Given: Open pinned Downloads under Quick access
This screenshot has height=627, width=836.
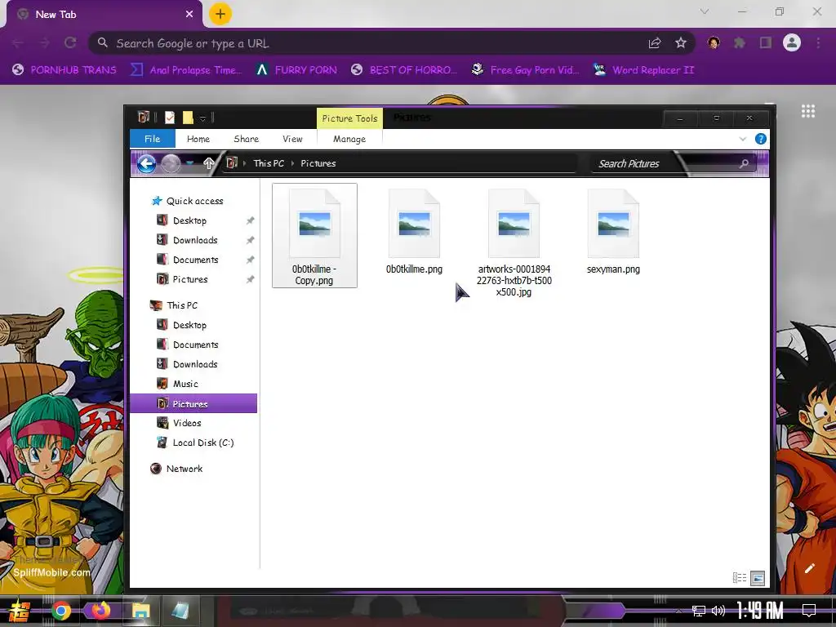Looking at the screenshot, I should pos(195,241).
